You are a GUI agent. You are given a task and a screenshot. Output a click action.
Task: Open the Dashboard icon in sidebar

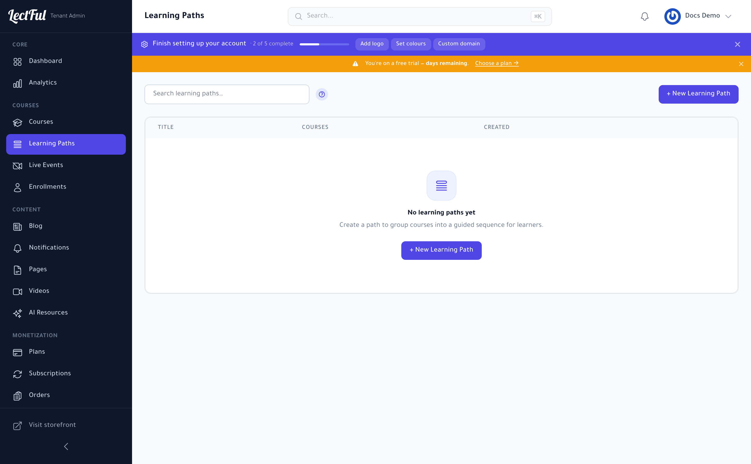coord(18,62)
